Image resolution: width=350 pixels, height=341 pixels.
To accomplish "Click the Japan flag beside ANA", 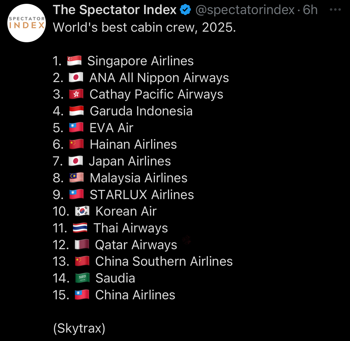I will tap(76, 78).
